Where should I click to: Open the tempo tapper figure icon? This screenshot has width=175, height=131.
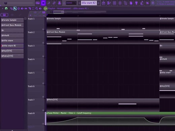coord(142,3)
